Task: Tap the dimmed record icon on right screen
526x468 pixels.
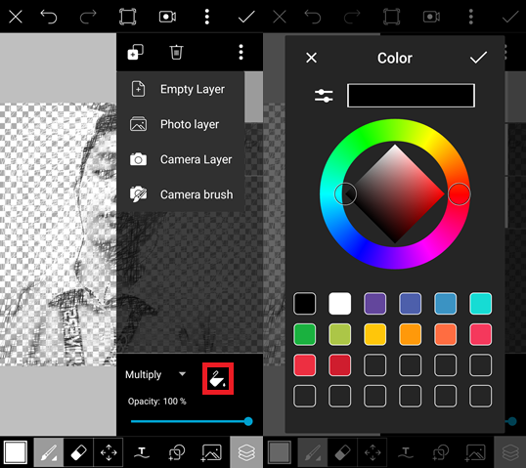Action: tap(431, 17)
